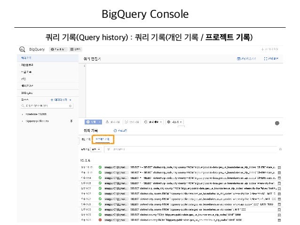300x225 pixels.
Task: Click the pin icon beside bigquery-public-data
Action: 71,121
